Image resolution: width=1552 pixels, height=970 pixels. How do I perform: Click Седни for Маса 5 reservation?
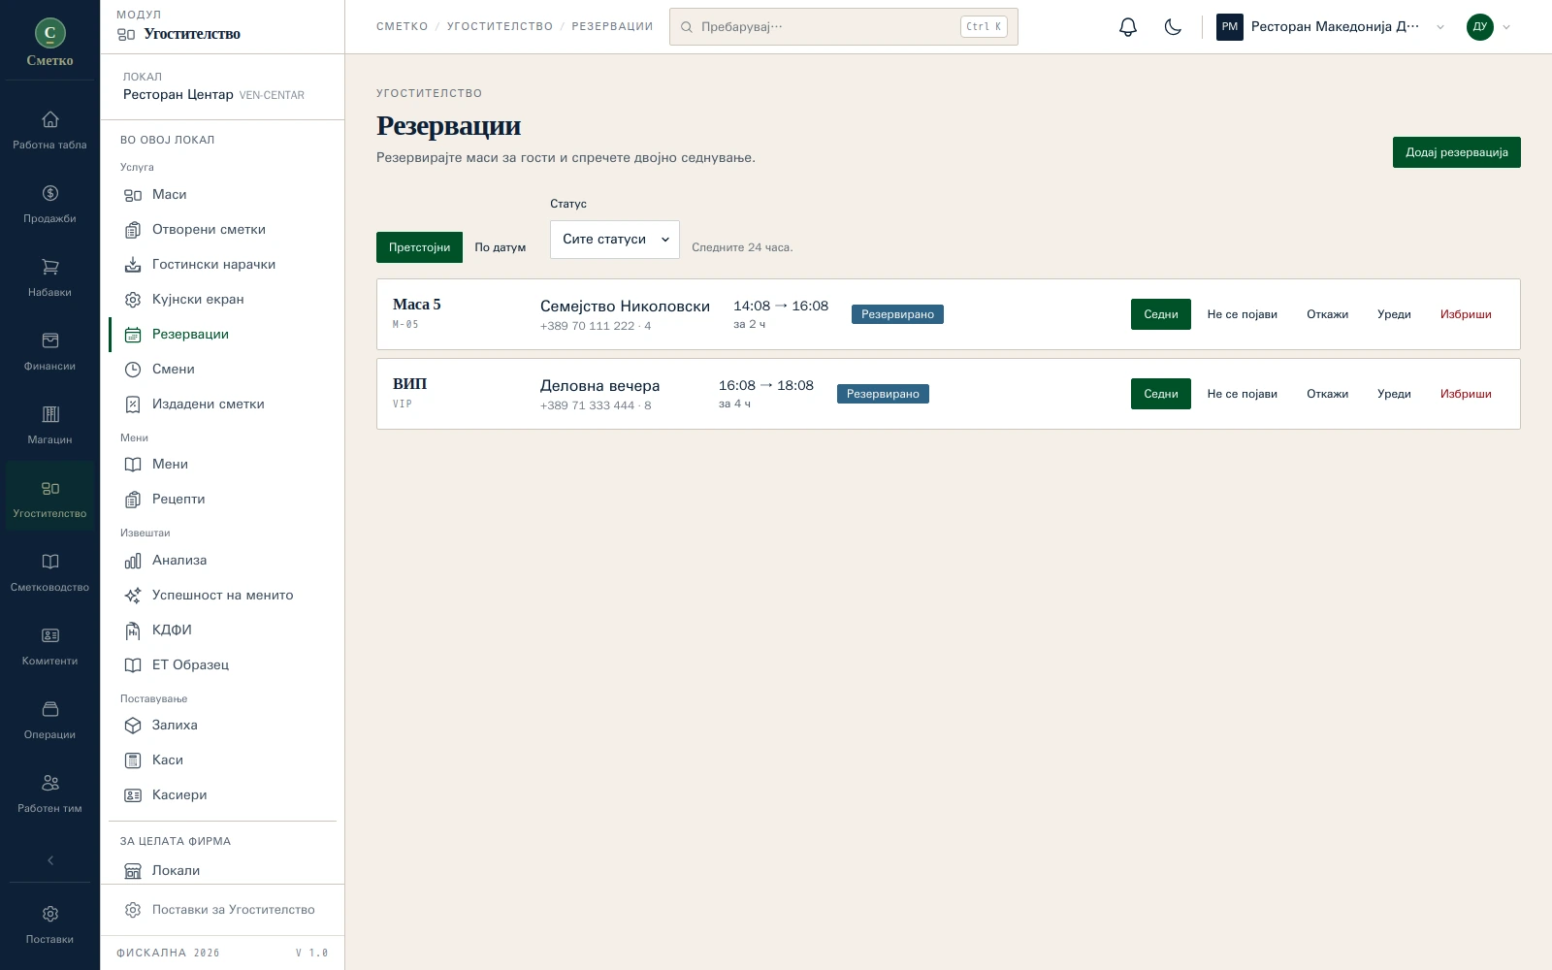[1161, 314]
